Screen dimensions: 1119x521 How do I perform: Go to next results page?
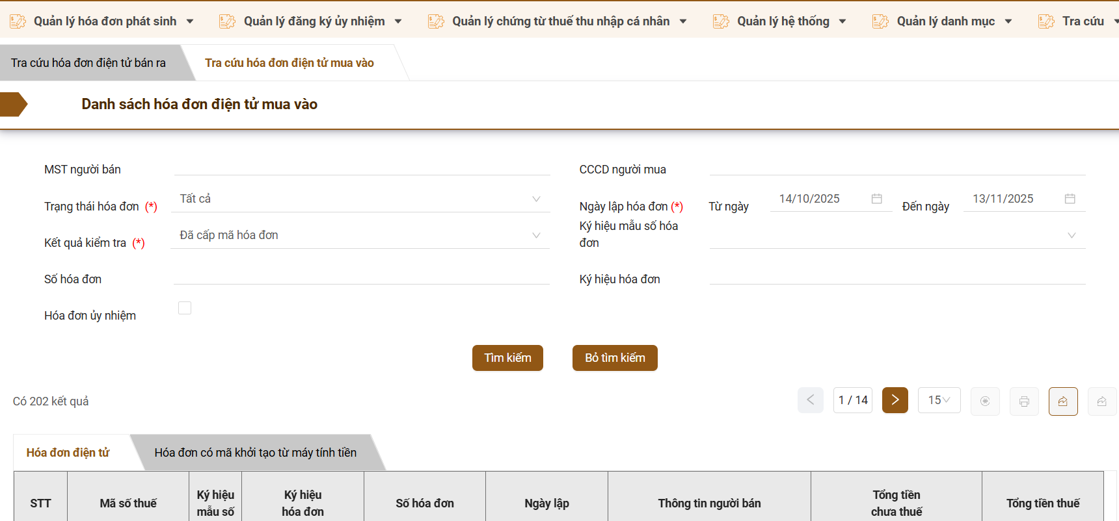895,400
